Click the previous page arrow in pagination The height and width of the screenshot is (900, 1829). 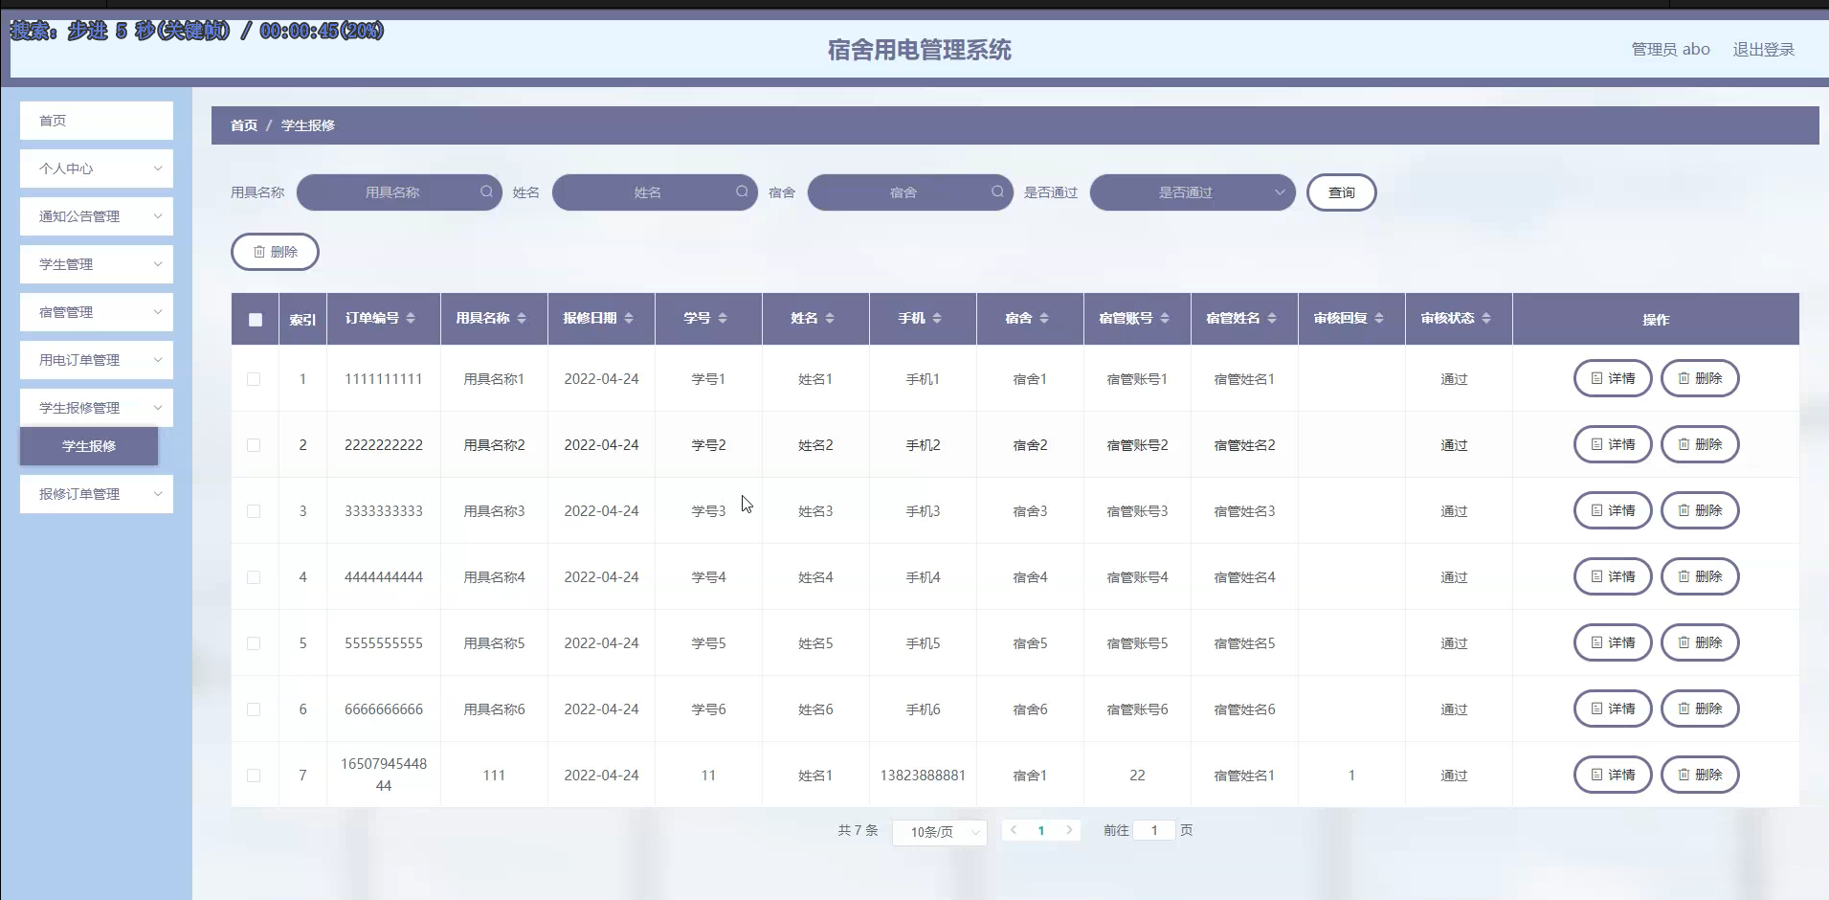click(x=1014, y=830)
